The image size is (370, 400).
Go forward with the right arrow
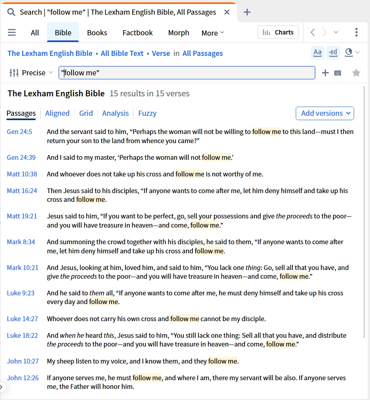pyautogui.click(x=324, y=33)
